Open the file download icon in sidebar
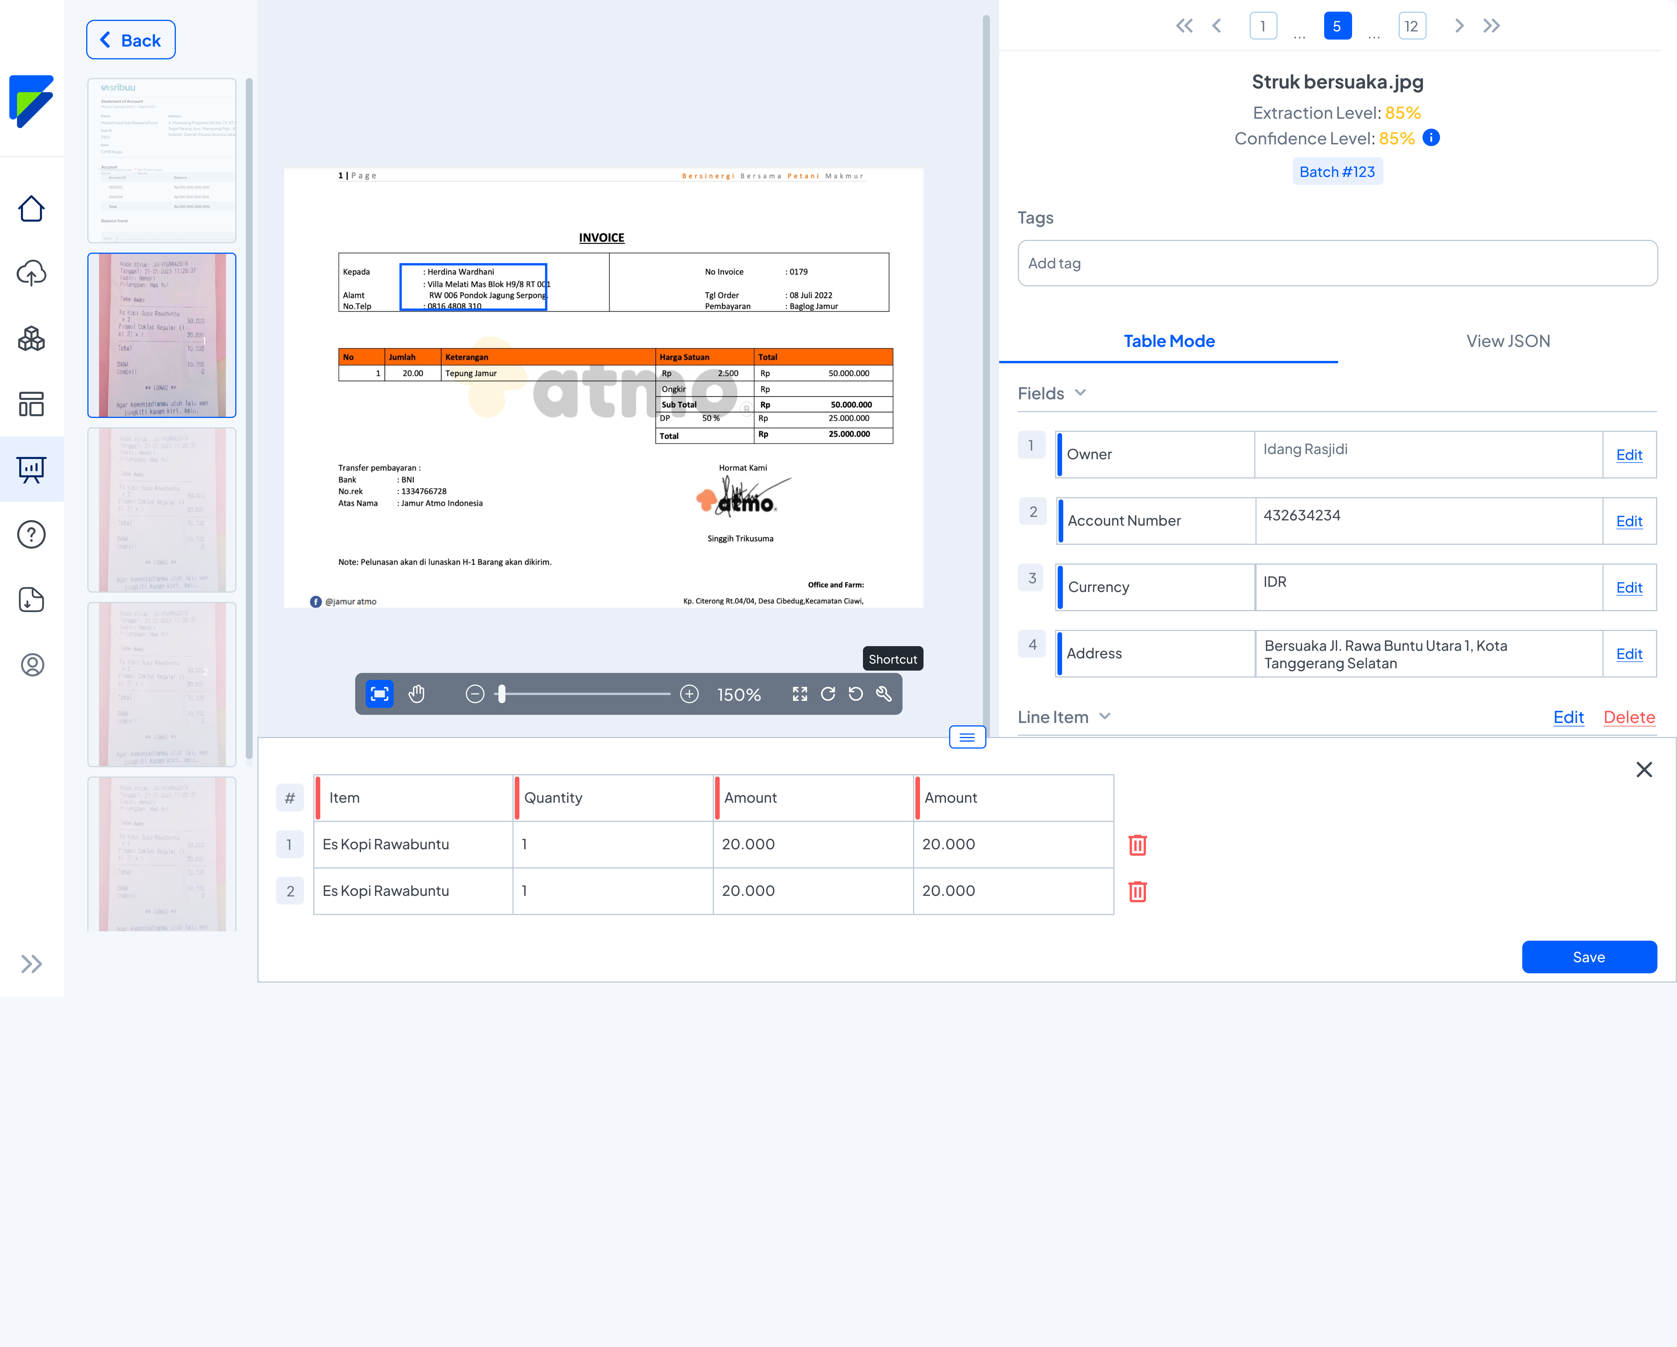Viewport: 1677px width, 1347px height. click(x=31, y=600)
